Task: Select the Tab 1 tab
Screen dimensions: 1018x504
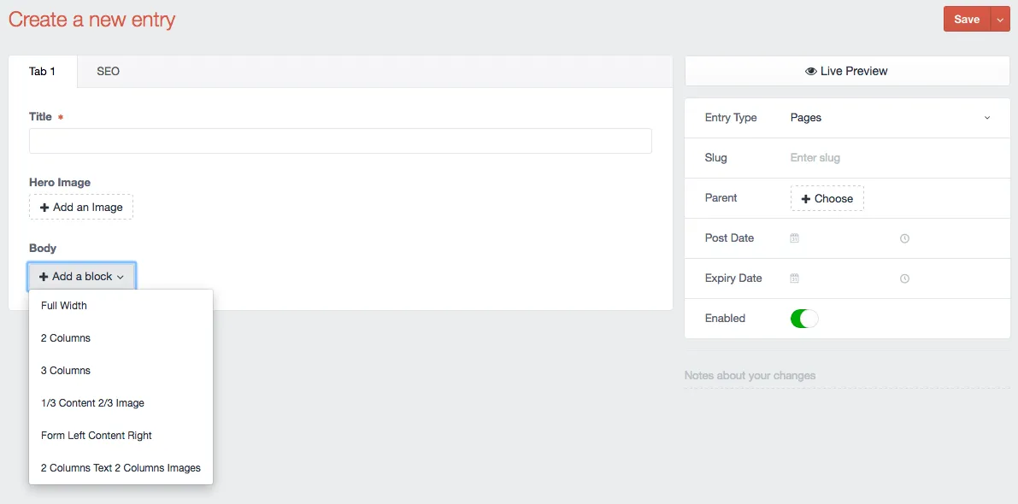Action: point(43,72)
